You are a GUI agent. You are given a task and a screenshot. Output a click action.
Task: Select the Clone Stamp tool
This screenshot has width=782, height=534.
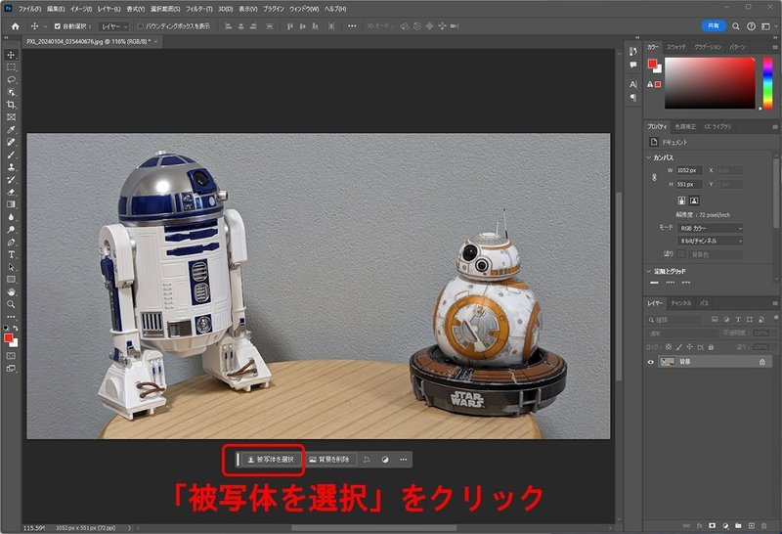11,167
